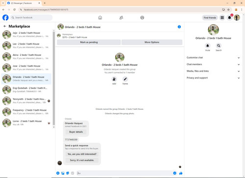Image resolution: width=245 pixels, height=178 pixels.
Task: Open the apps grid menu icon
Action: 222,18
